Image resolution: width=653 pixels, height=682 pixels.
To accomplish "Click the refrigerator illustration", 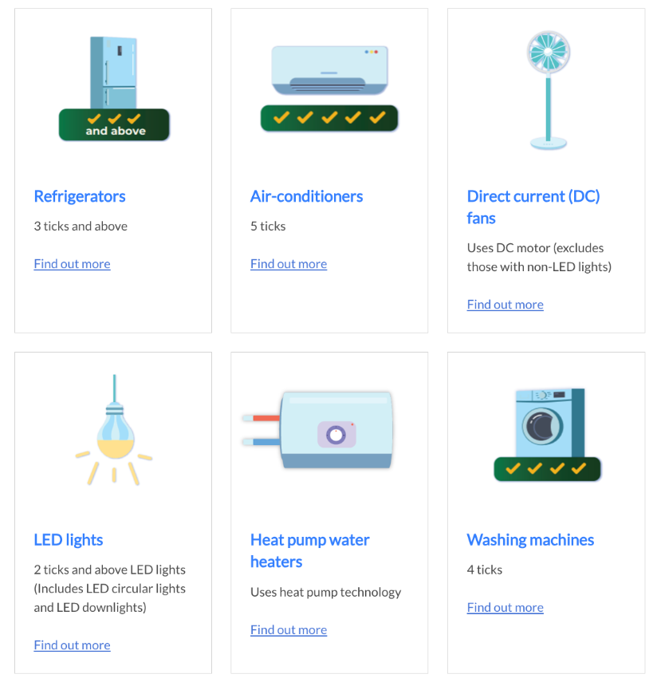I will [x=113, y=73].
